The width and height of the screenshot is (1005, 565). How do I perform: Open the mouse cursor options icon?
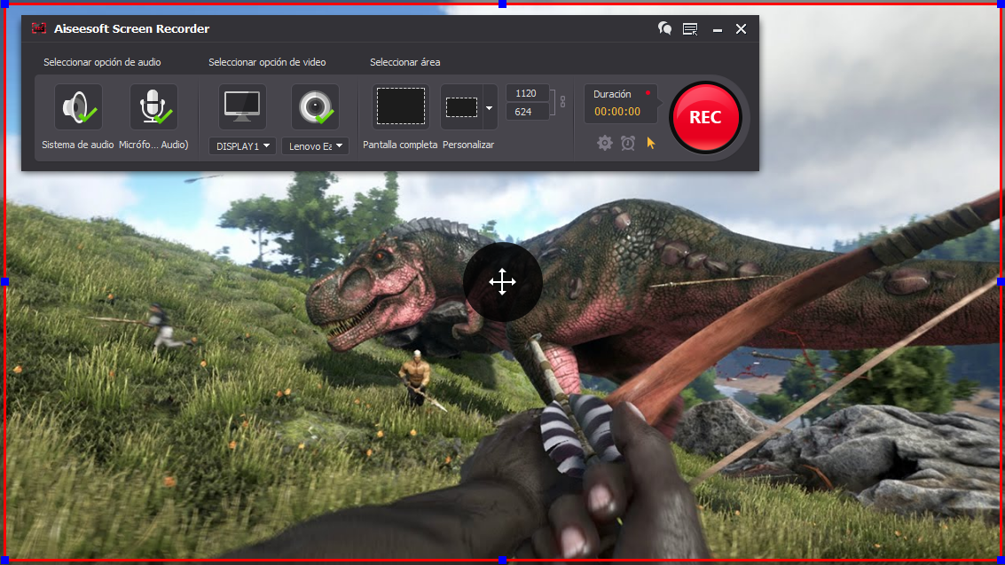(x=651, y=143)
